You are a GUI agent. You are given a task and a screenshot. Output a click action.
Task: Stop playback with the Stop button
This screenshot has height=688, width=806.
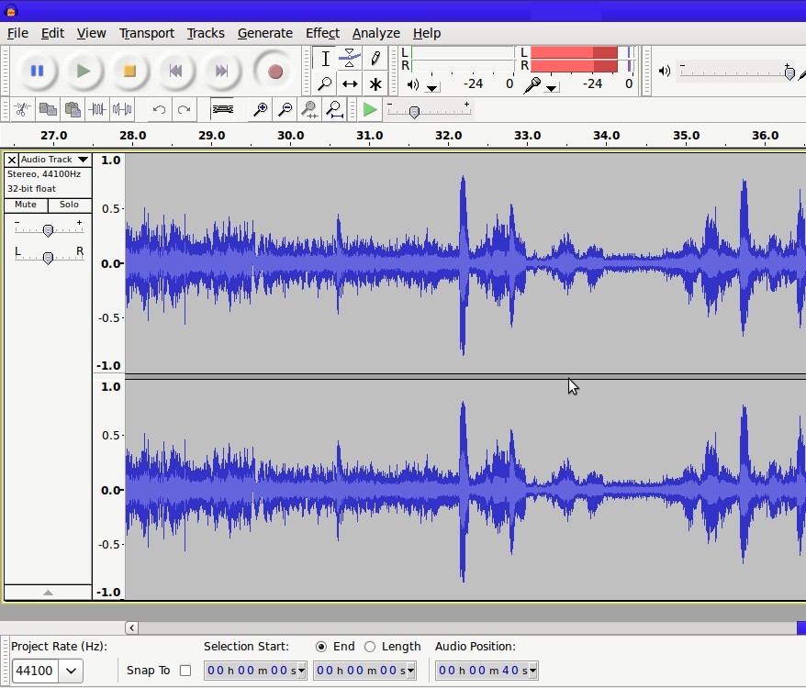tap(129, 71)
